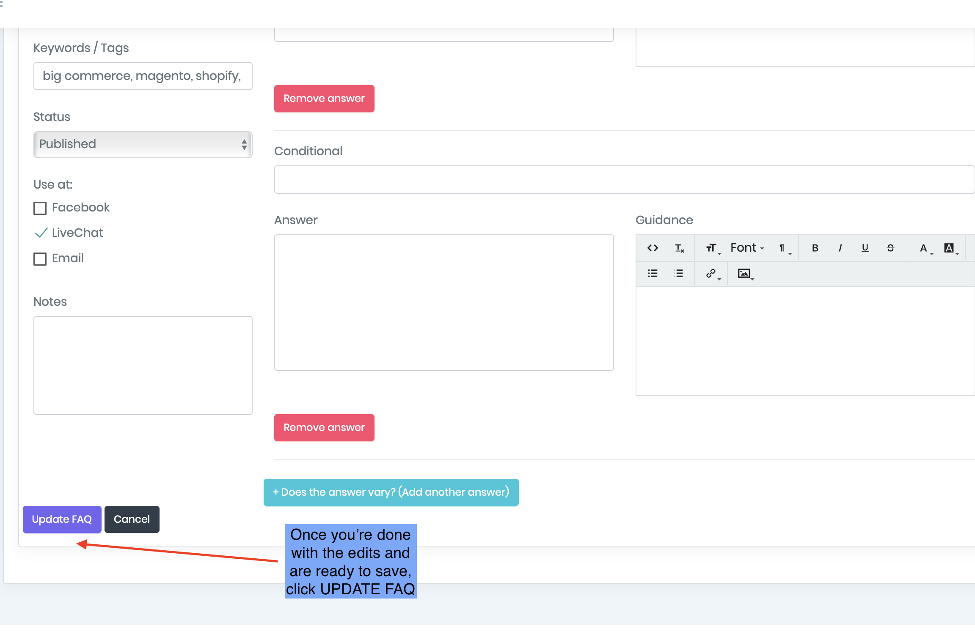Viewport: 975px width, 637px height.
Task: Open the paragraph format dropdown
Action: tap(784, 248)
